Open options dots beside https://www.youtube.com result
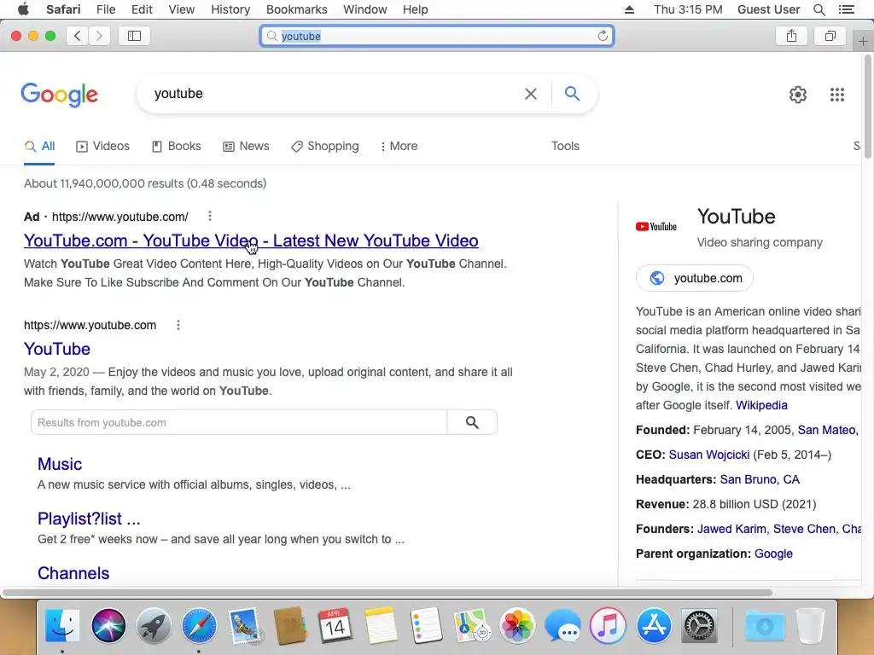Screen dimensions: 874x655 coord(178,325)
